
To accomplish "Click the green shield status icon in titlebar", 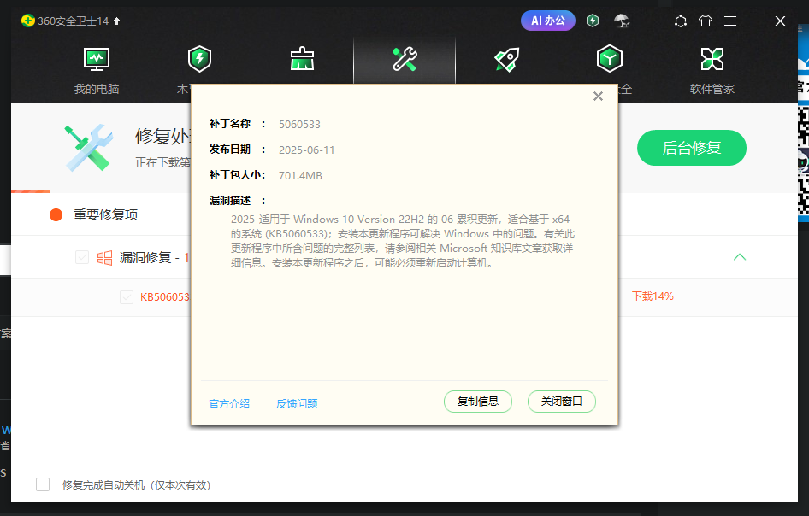I will click(592, 21).
